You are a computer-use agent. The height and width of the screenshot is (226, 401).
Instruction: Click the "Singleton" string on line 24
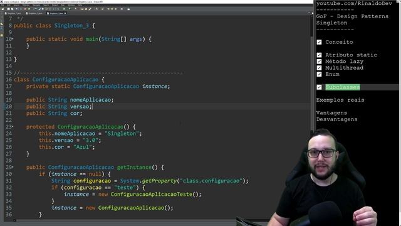(122, 134)
